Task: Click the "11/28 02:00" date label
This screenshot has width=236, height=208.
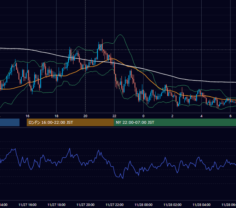Action: 172,205
